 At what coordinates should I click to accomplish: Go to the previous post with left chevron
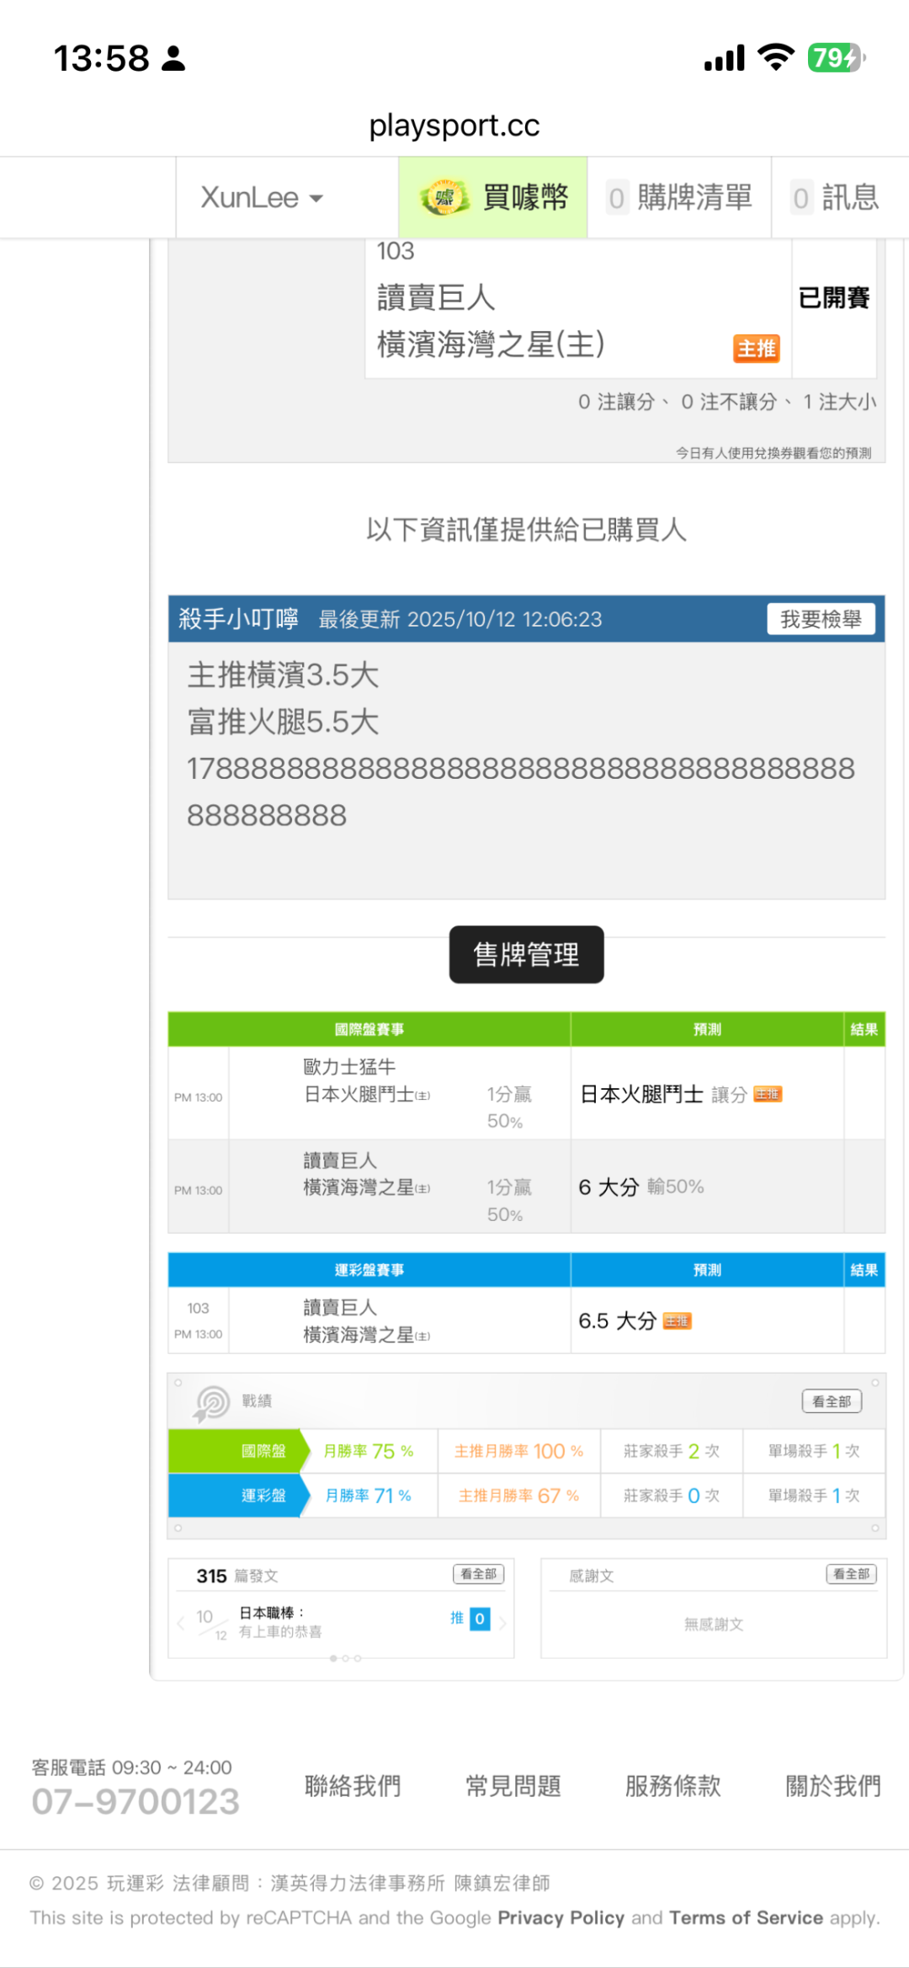coord(180,1623)
